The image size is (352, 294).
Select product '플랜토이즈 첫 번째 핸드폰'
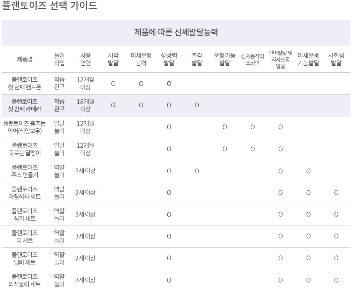click(x=25, y=83)
